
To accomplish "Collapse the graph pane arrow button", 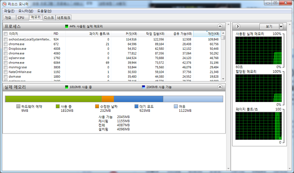I will click(x=238, y=26).
